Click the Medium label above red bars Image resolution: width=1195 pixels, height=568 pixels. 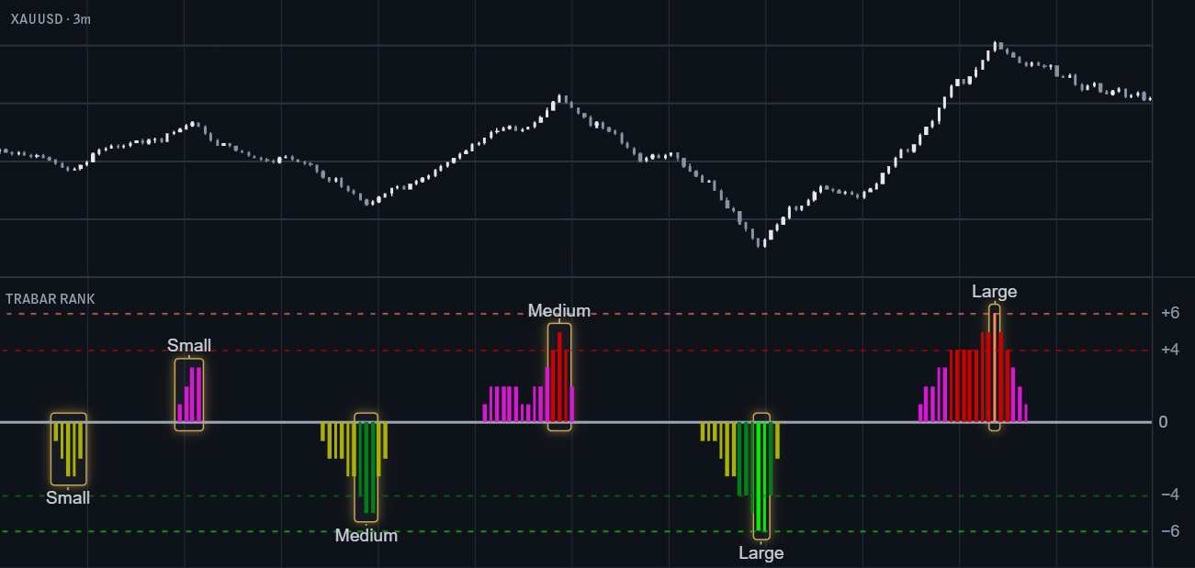(559, 310)
